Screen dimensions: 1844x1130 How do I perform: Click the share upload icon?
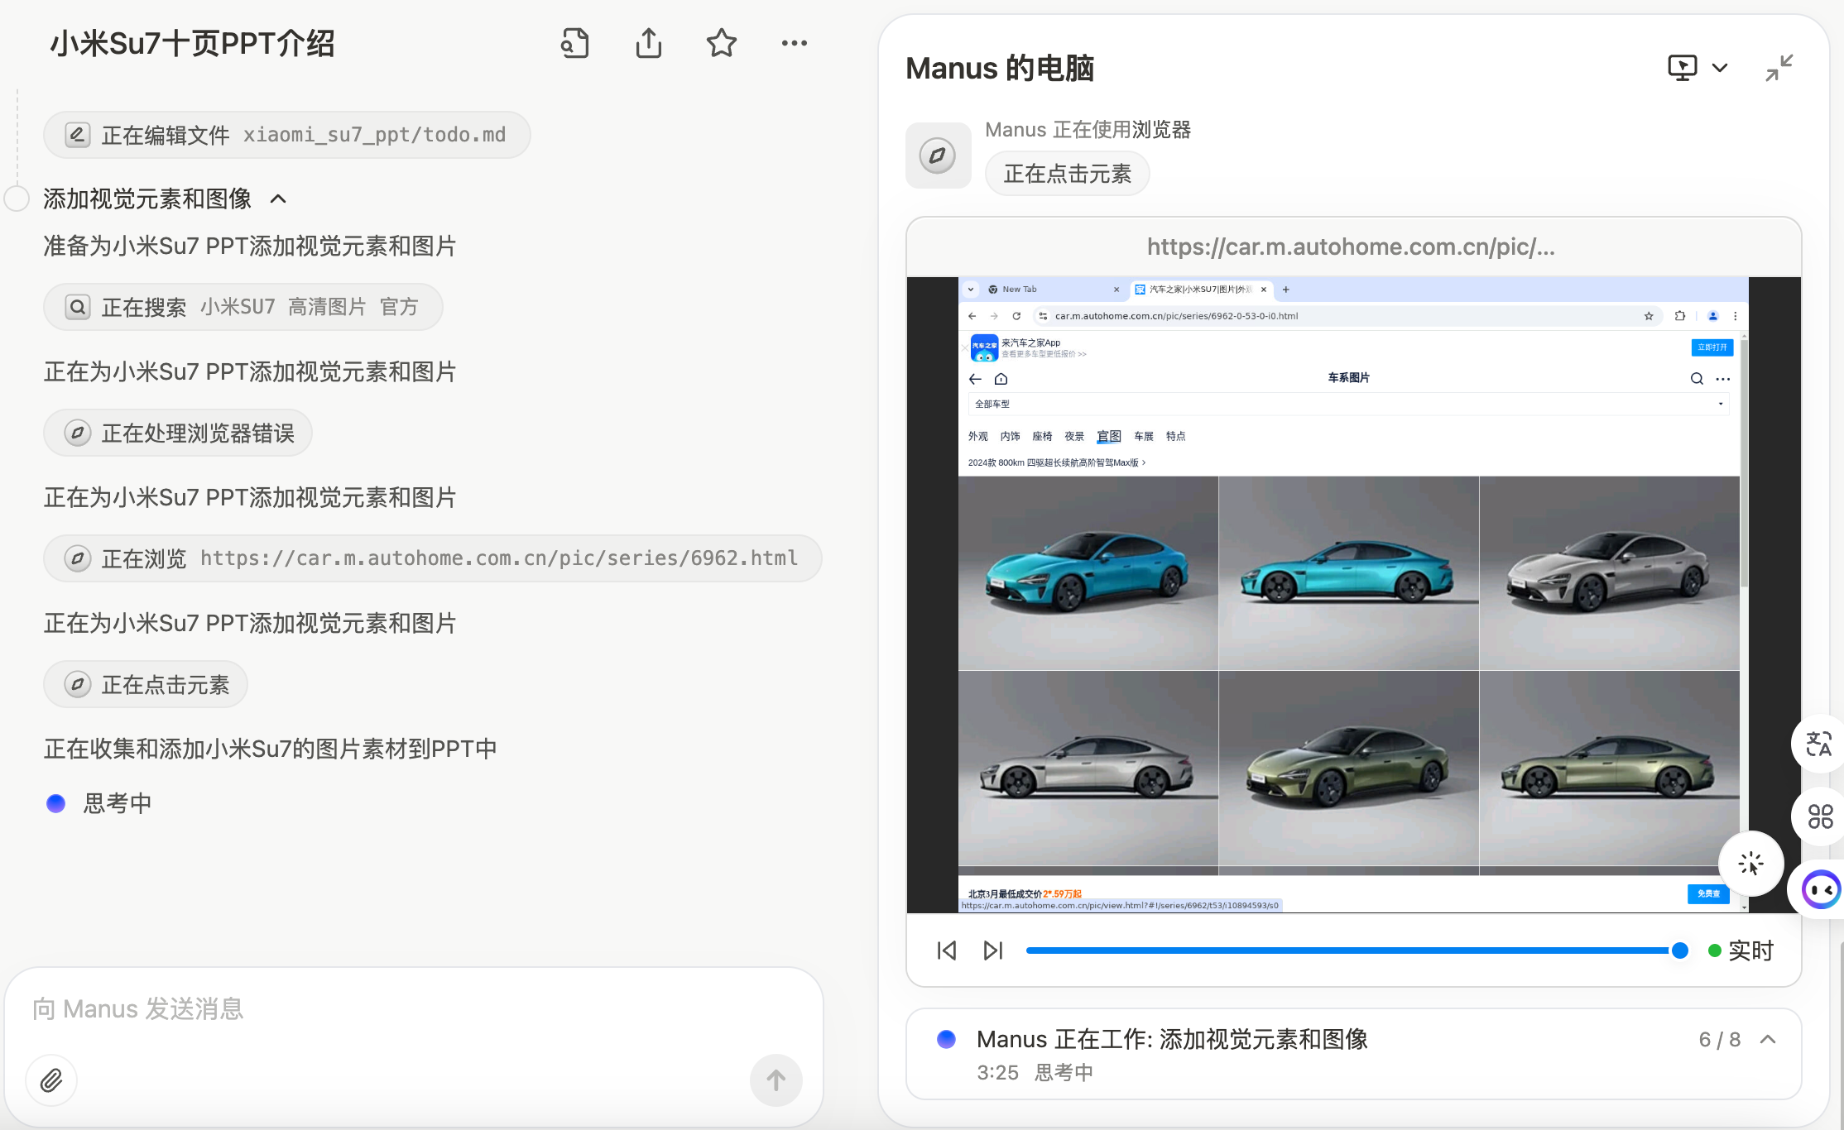[649, 43]
